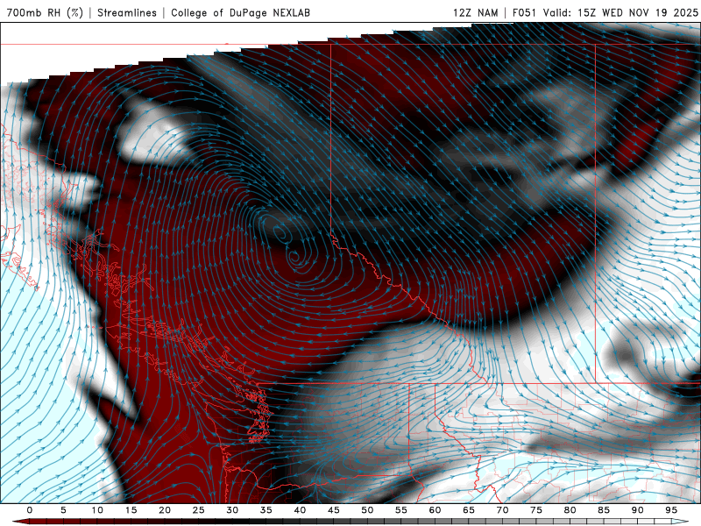Click the "College of DuPage NEXLAB" credit text
Screen dimensions: 701x526
(x=240, y=12)
